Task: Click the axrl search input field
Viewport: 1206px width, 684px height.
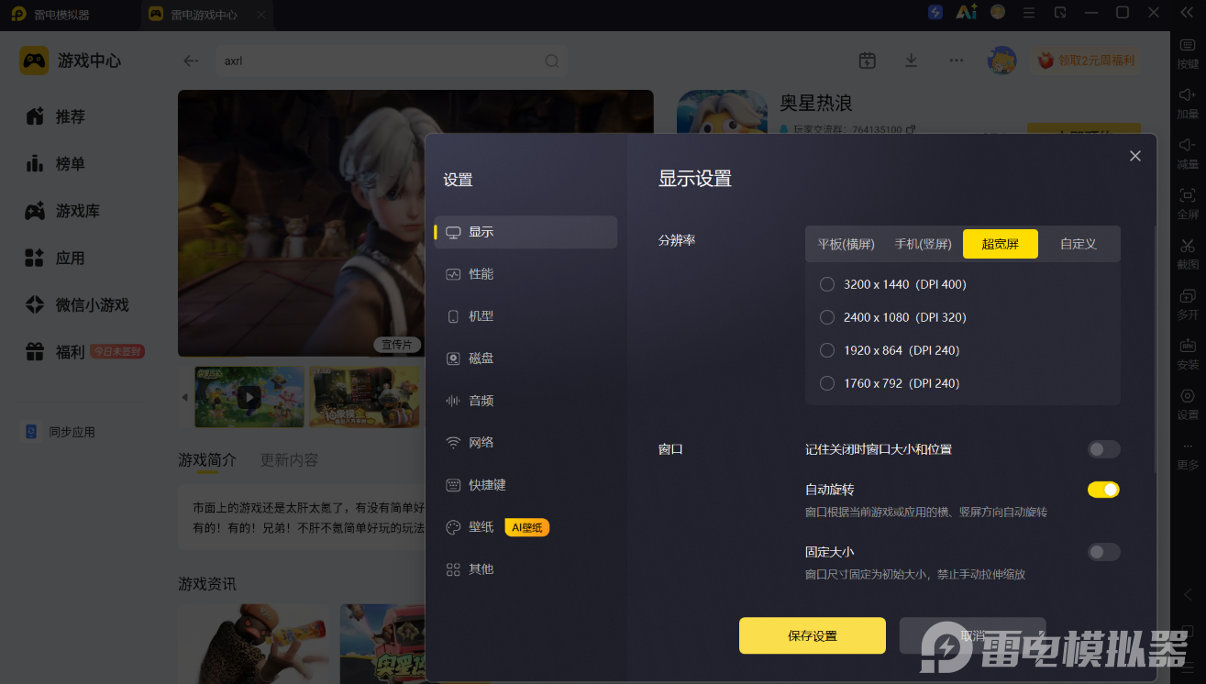Action: tap(380, 61)
